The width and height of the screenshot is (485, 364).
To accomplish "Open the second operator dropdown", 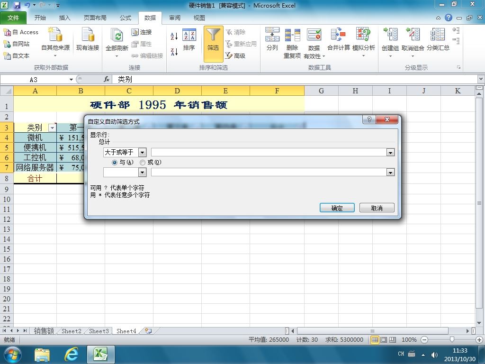I will 142,173.
